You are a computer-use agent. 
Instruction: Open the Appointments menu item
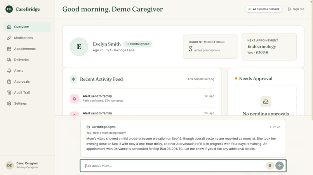[x=27, y=49]
